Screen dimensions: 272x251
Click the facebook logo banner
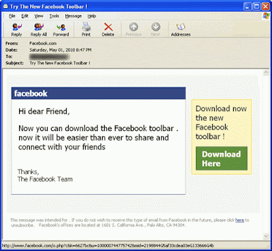coord(99,93)
